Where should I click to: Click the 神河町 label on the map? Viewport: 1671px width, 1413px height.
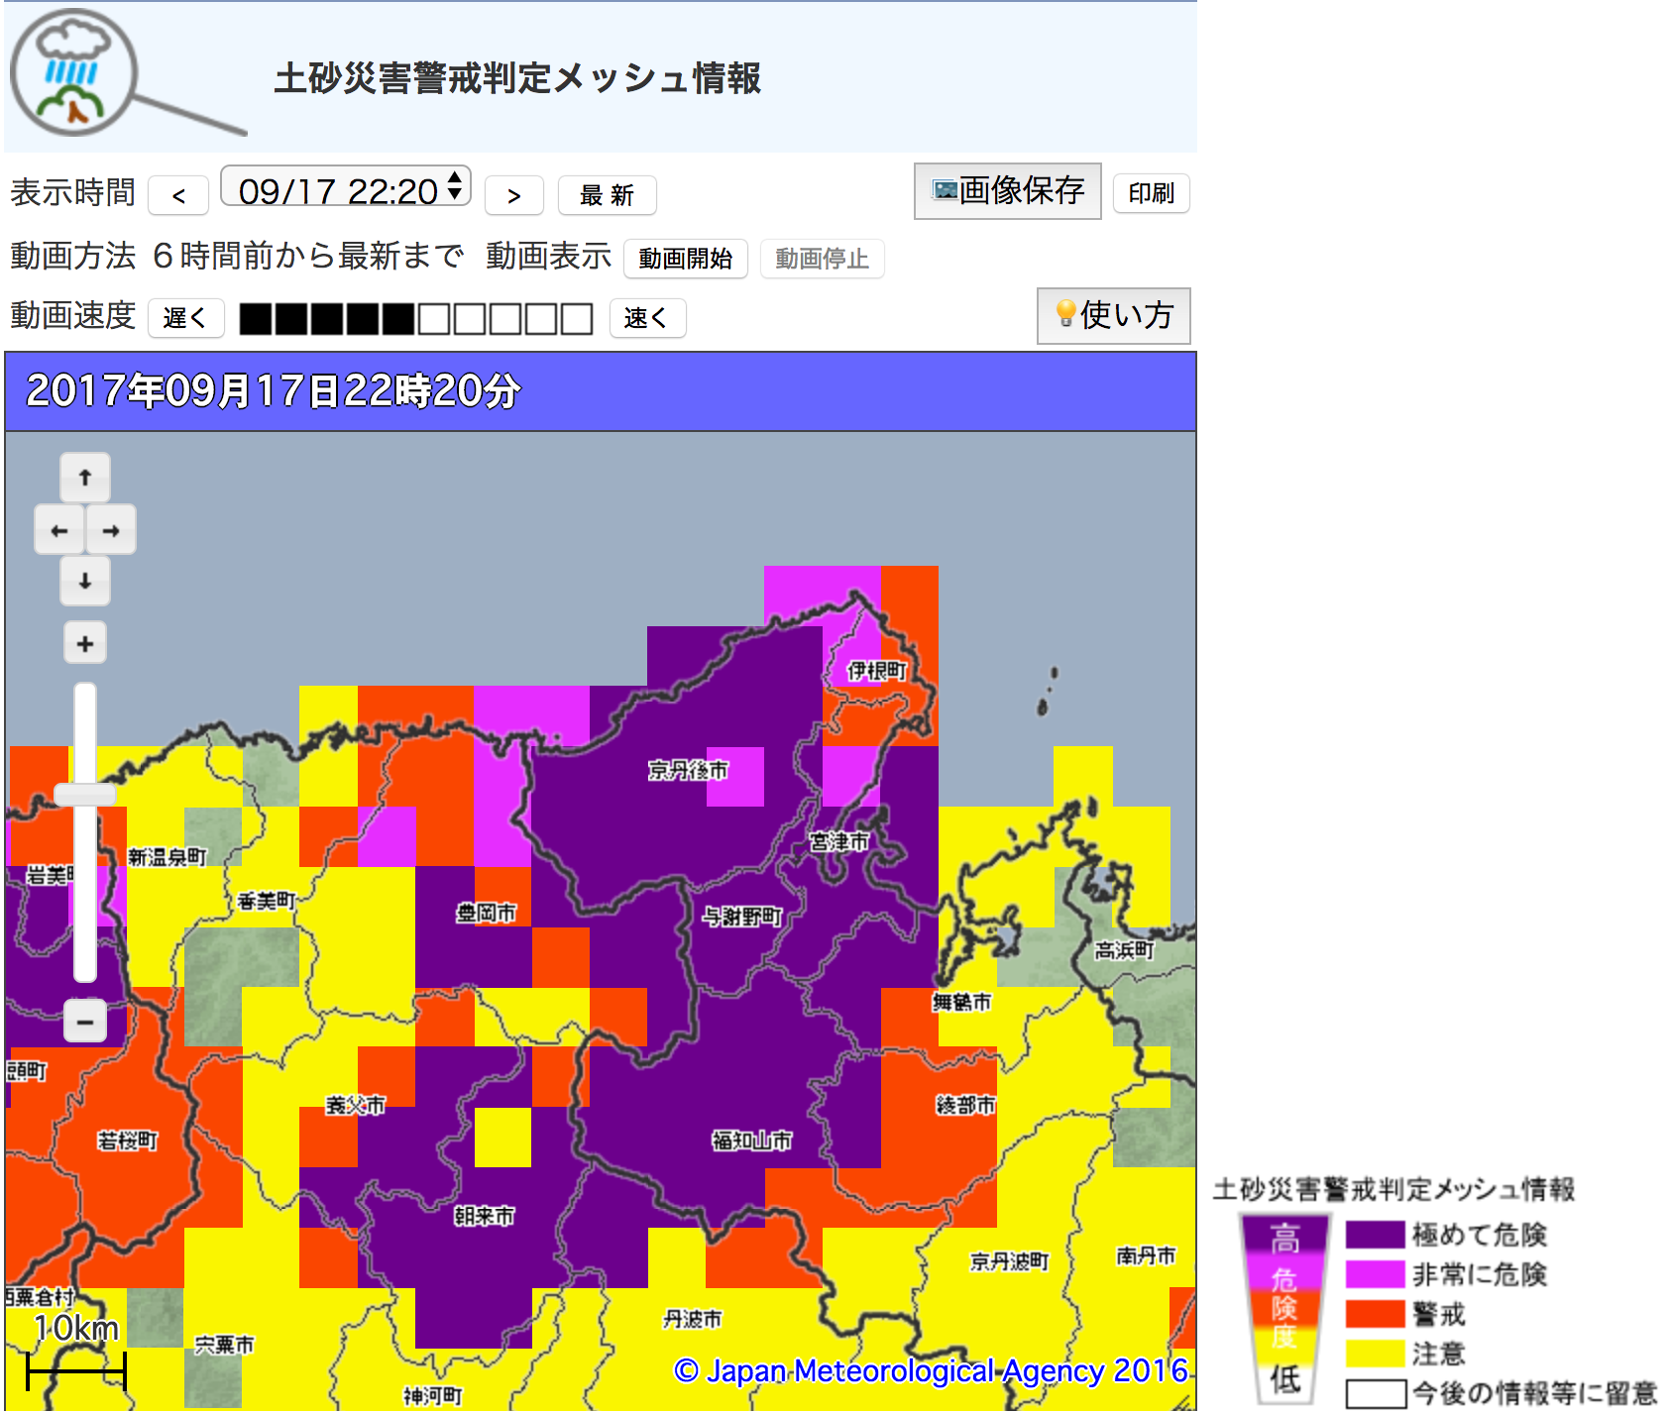click(x=433, y=1396)
